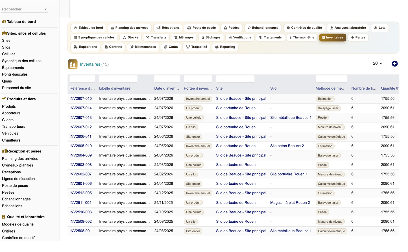Sort by Silo column header
This screenshot has width=408, height=252.
(x=273, y=89)
